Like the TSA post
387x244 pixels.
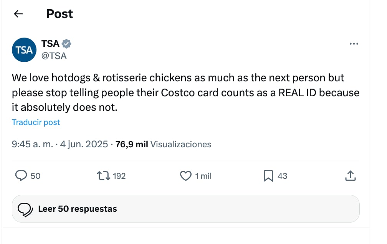pyautogui.click(x=185, y=176)
